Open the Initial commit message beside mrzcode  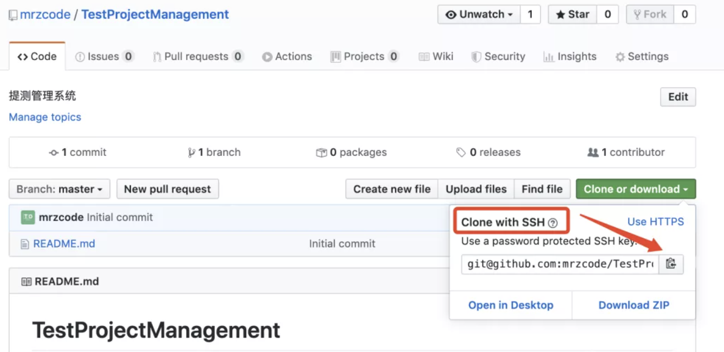pyautogui.click(x=120, y=217)
